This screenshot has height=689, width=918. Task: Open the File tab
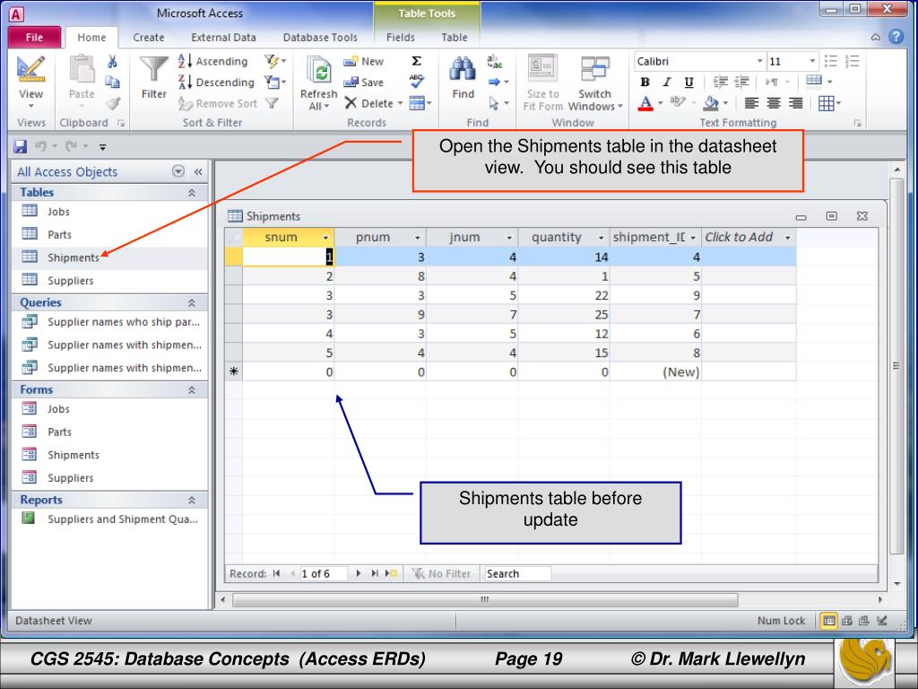34,38
